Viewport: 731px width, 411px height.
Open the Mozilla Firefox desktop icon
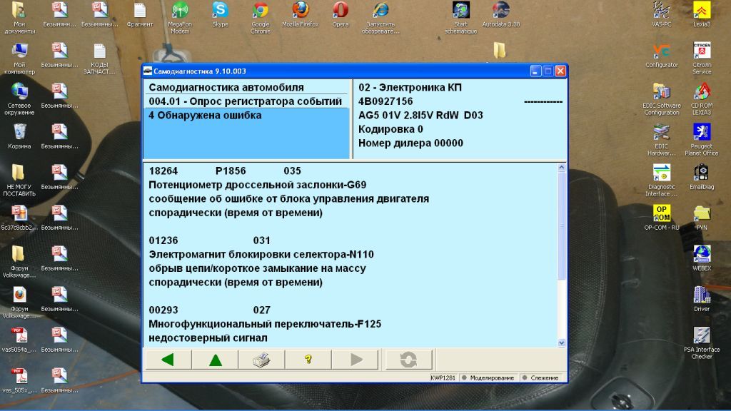301,15
